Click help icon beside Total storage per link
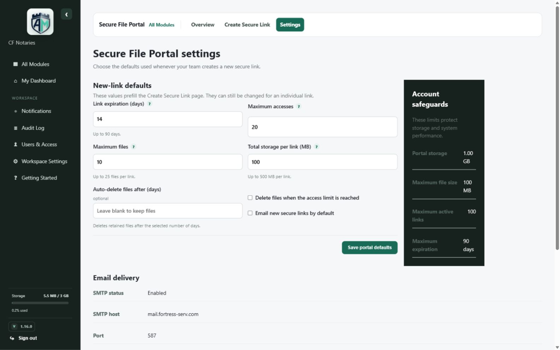 317,147
